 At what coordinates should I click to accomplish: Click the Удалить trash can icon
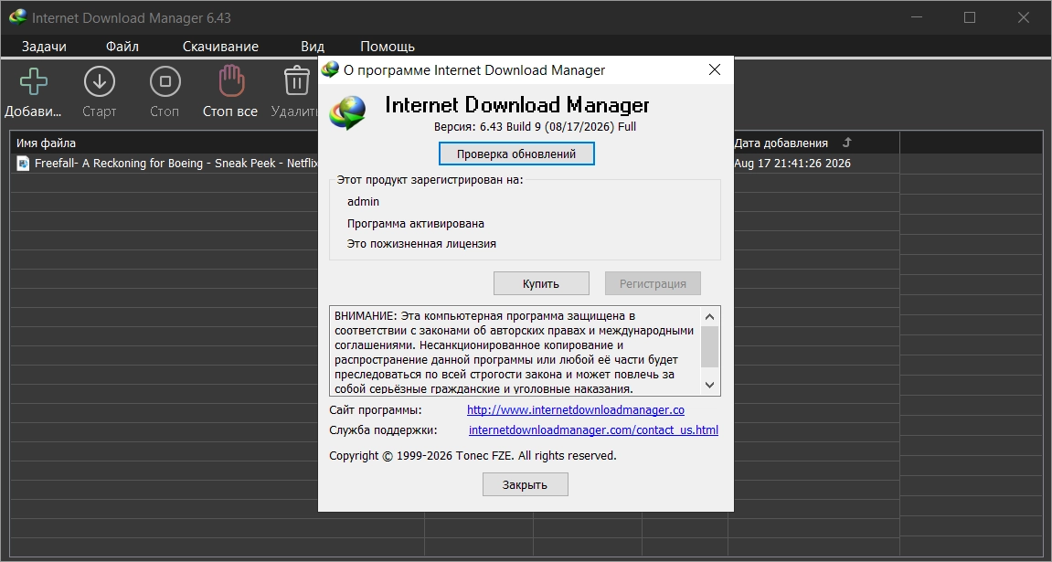[x=296, y=81]
